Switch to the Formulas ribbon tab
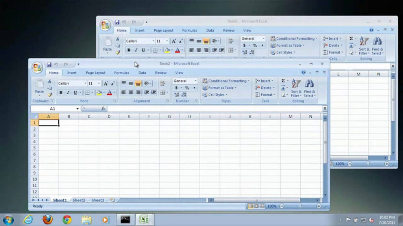This screenshot has height=226, width=403. click(x=122, y=73)
